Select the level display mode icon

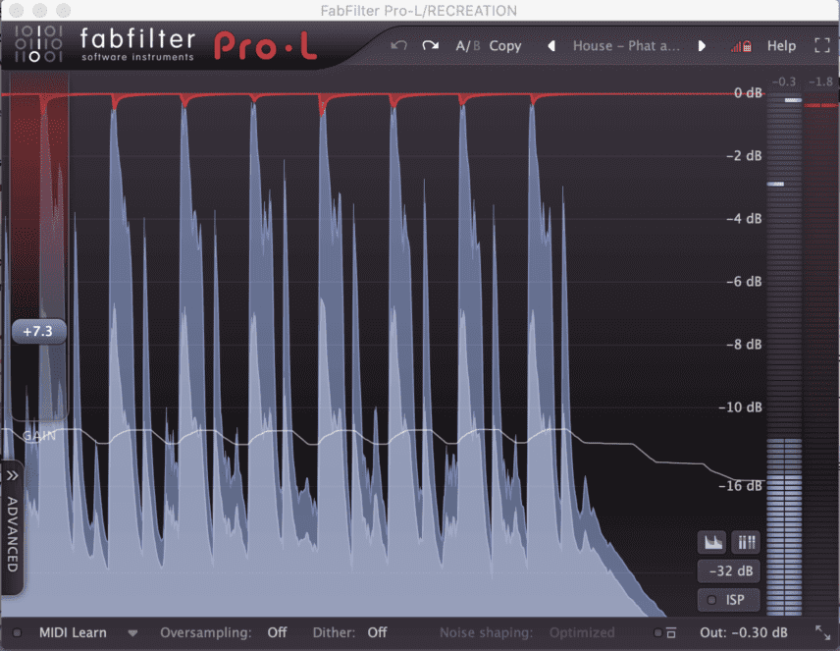[712, 542]
